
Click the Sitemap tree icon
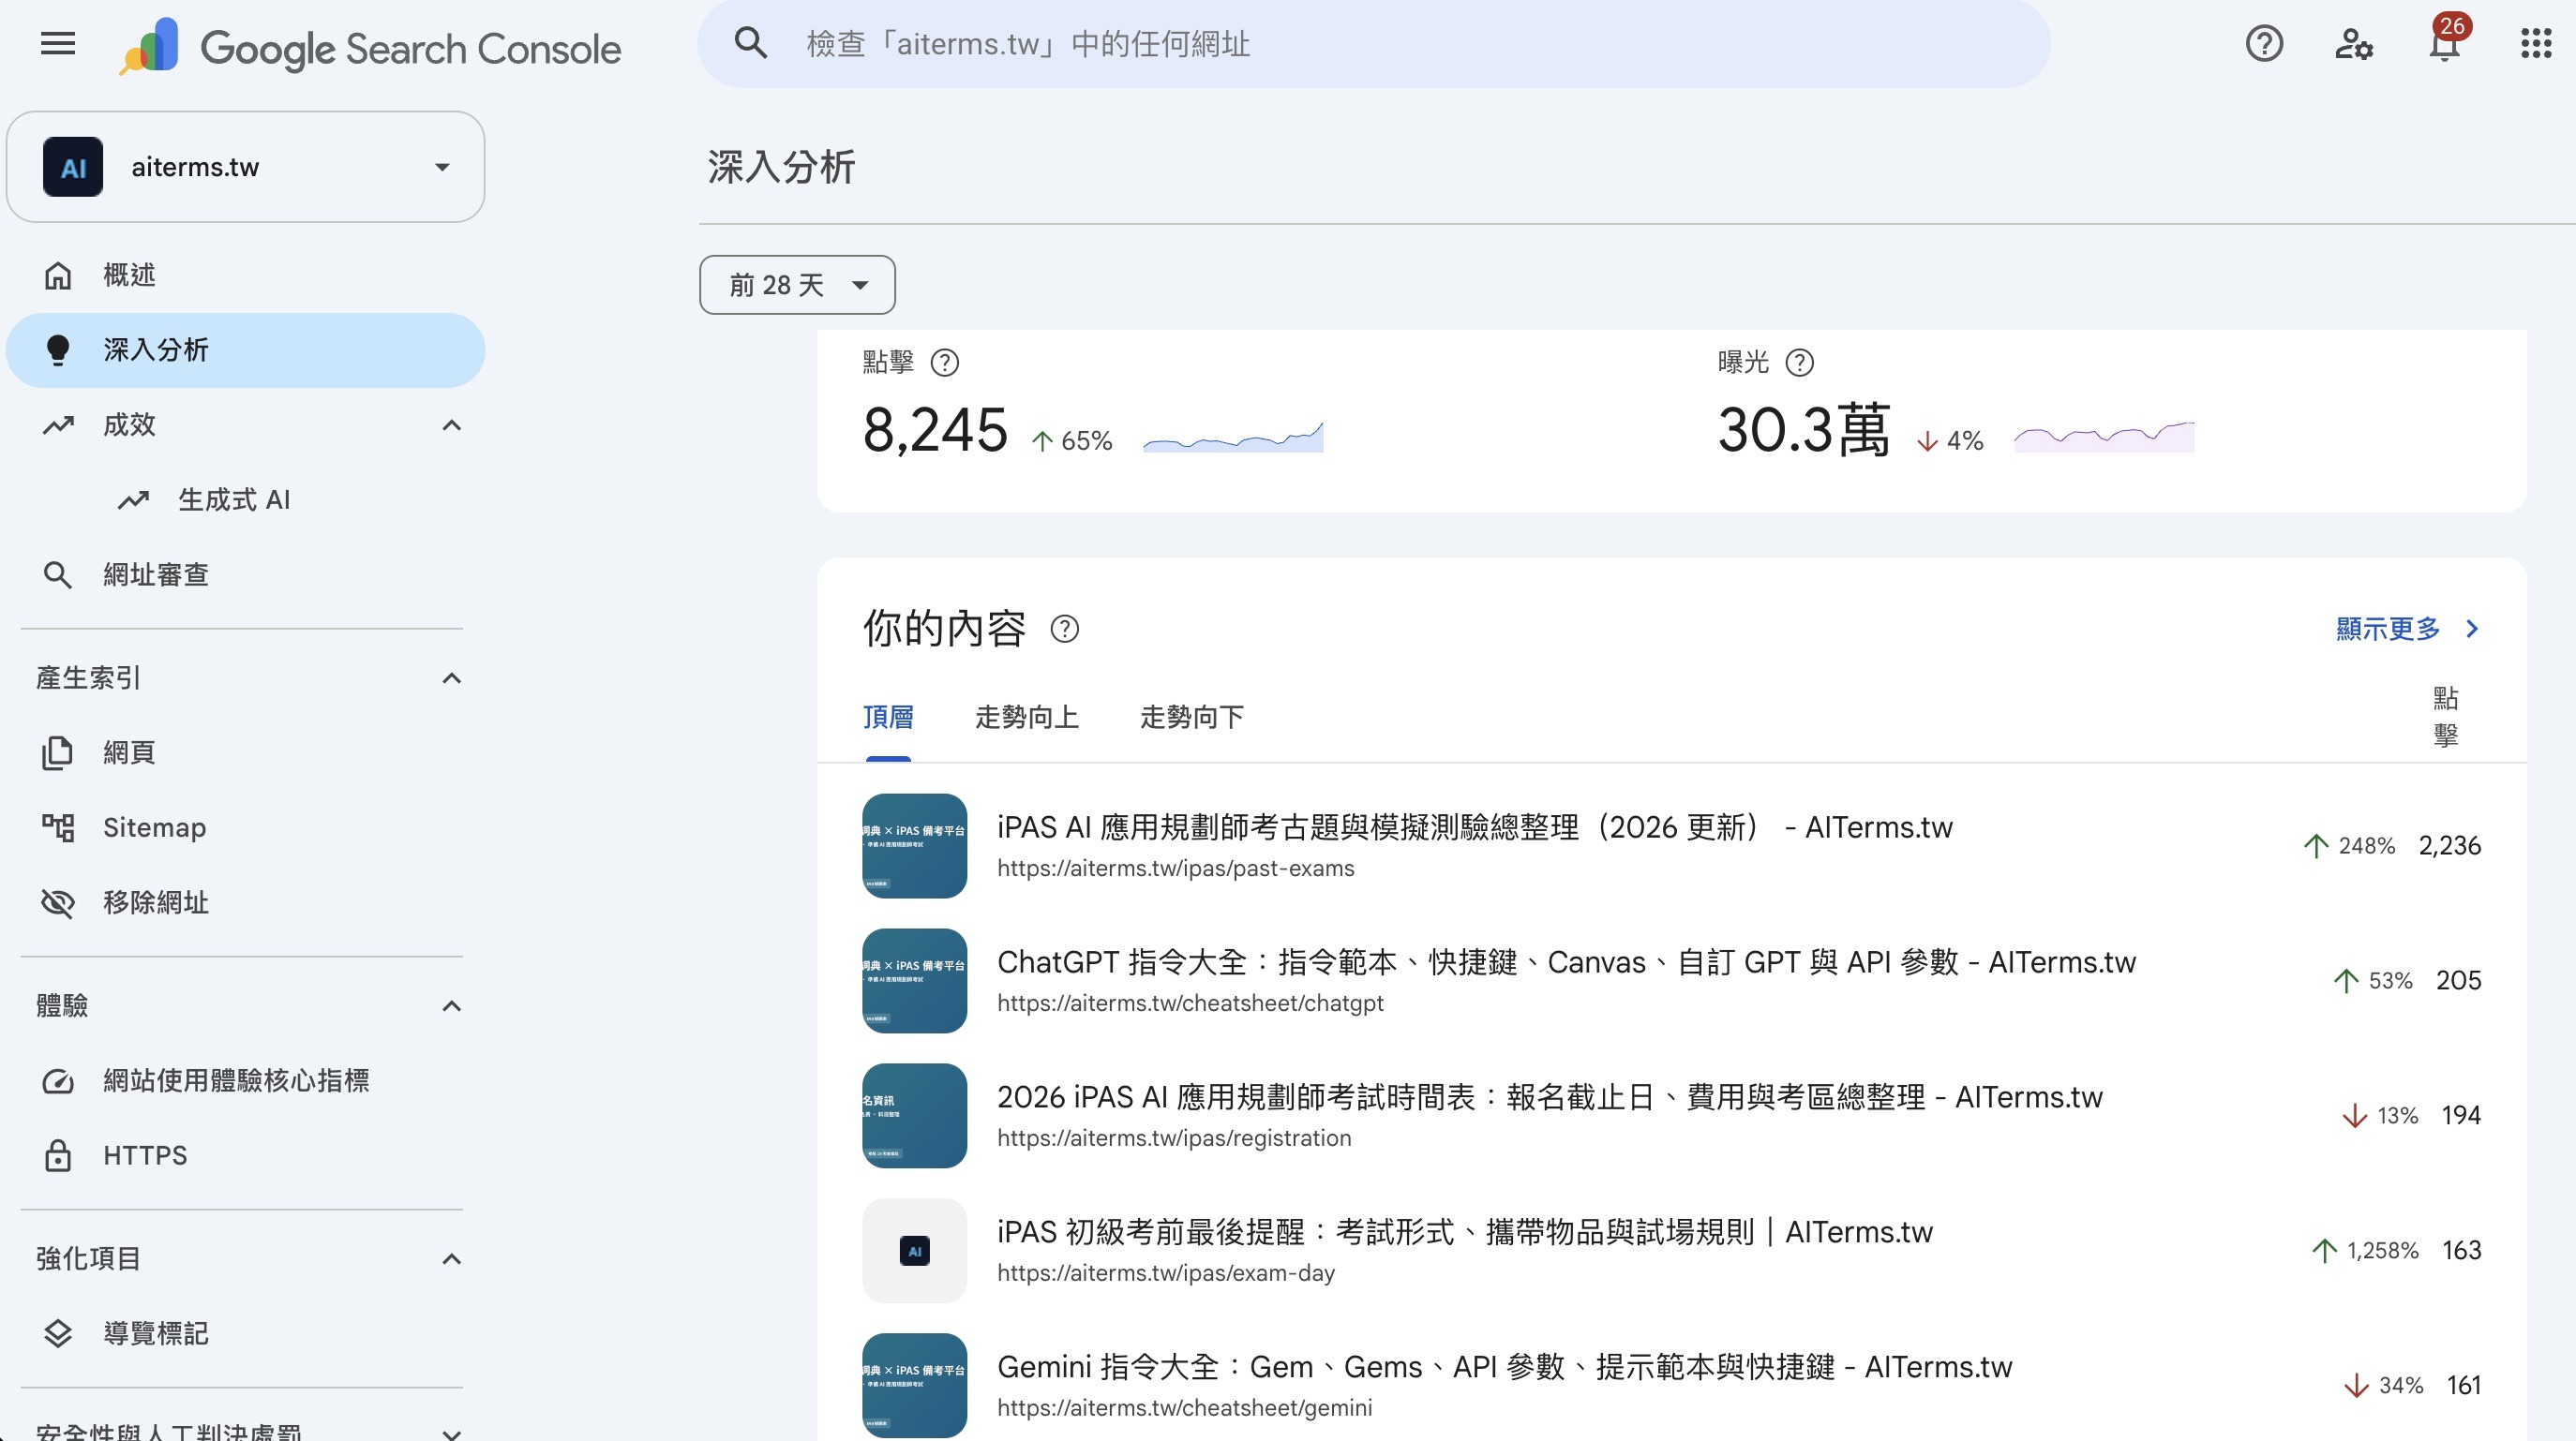pos(58,827)
